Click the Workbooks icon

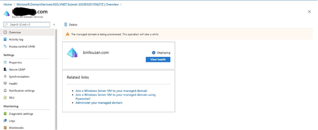pyautogui.click(x=5, y=128)
